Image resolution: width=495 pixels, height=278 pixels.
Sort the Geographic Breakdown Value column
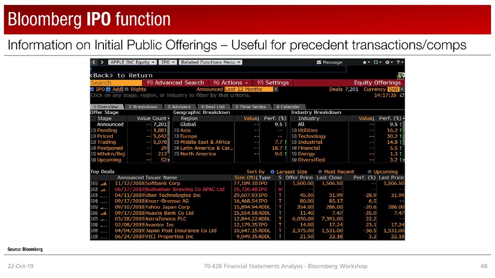[251, 119]
